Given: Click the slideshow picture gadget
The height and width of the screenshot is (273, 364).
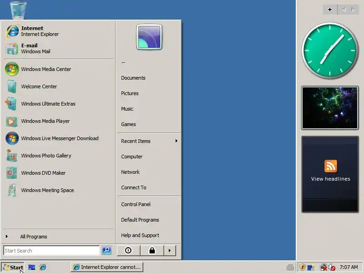Looking at the screenshot, I should [329, 108].
